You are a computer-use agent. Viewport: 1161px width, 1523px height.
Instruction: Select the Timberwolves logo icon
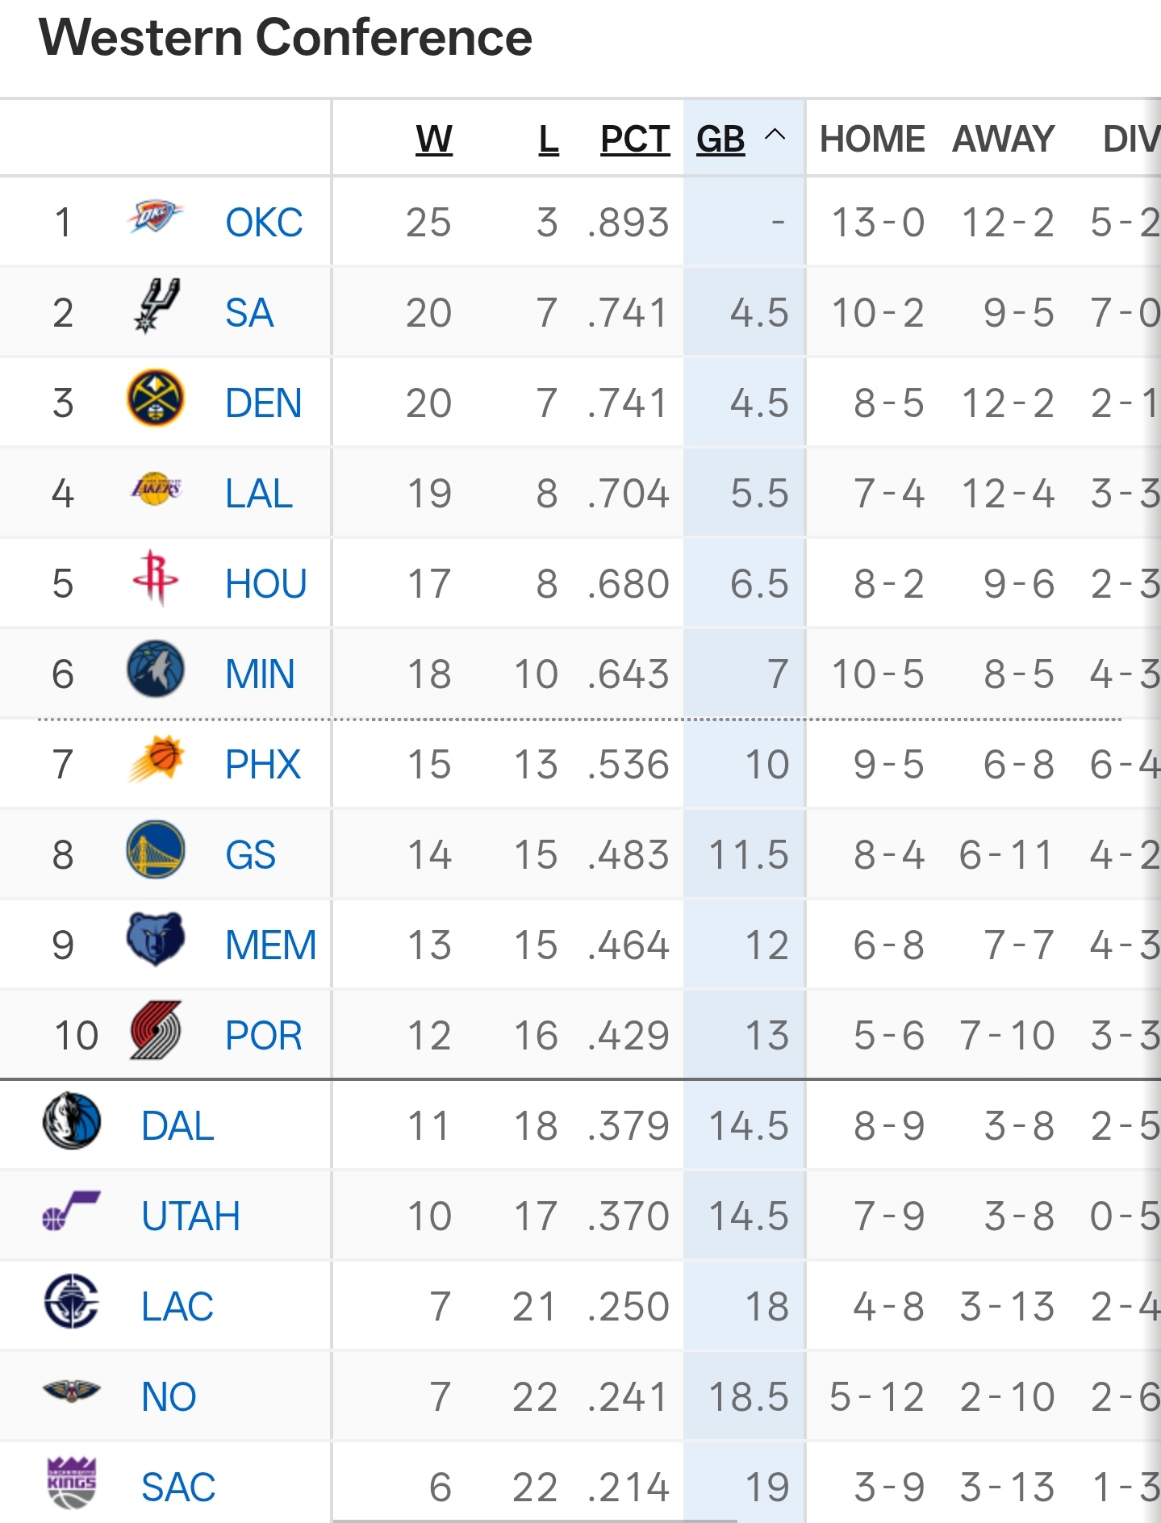156,670
